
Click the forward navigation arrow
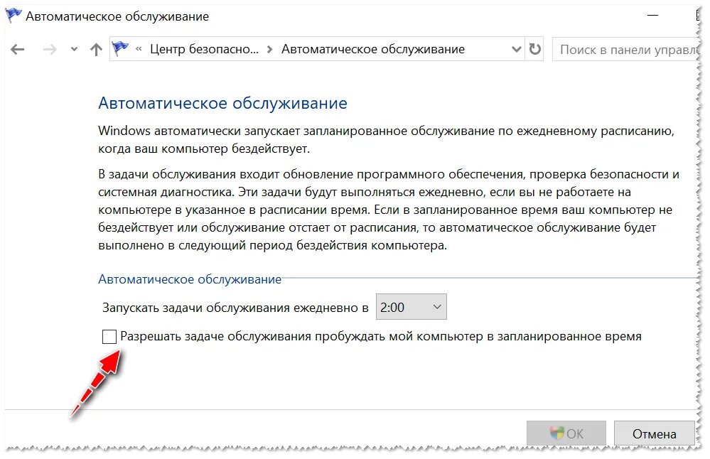[x=49, y=49]
